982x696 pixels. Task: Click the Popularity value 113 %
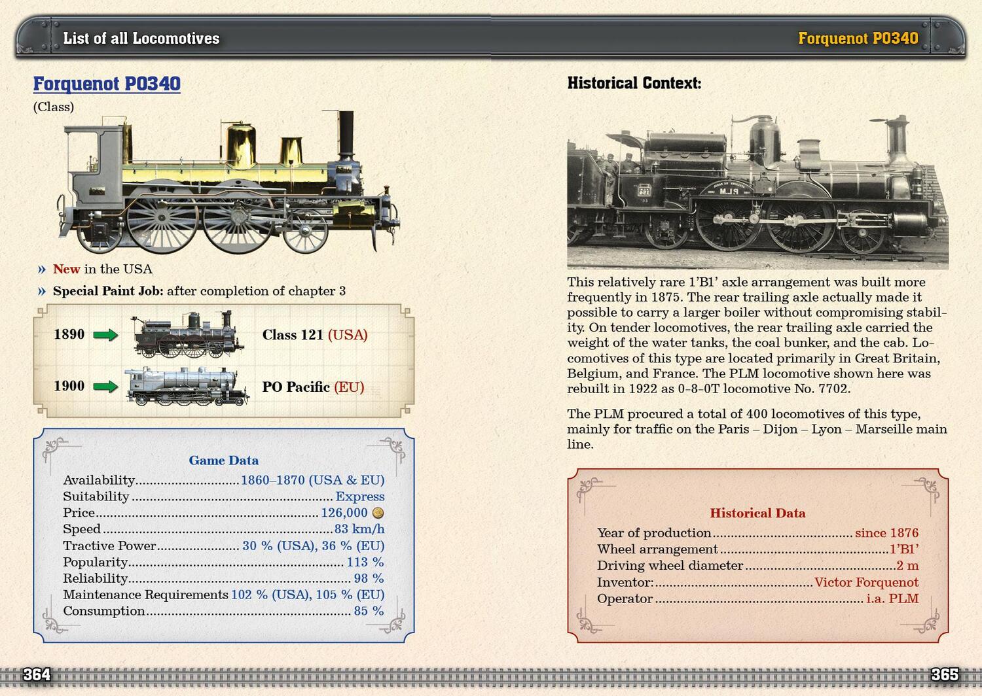click(x=365, y=562)
